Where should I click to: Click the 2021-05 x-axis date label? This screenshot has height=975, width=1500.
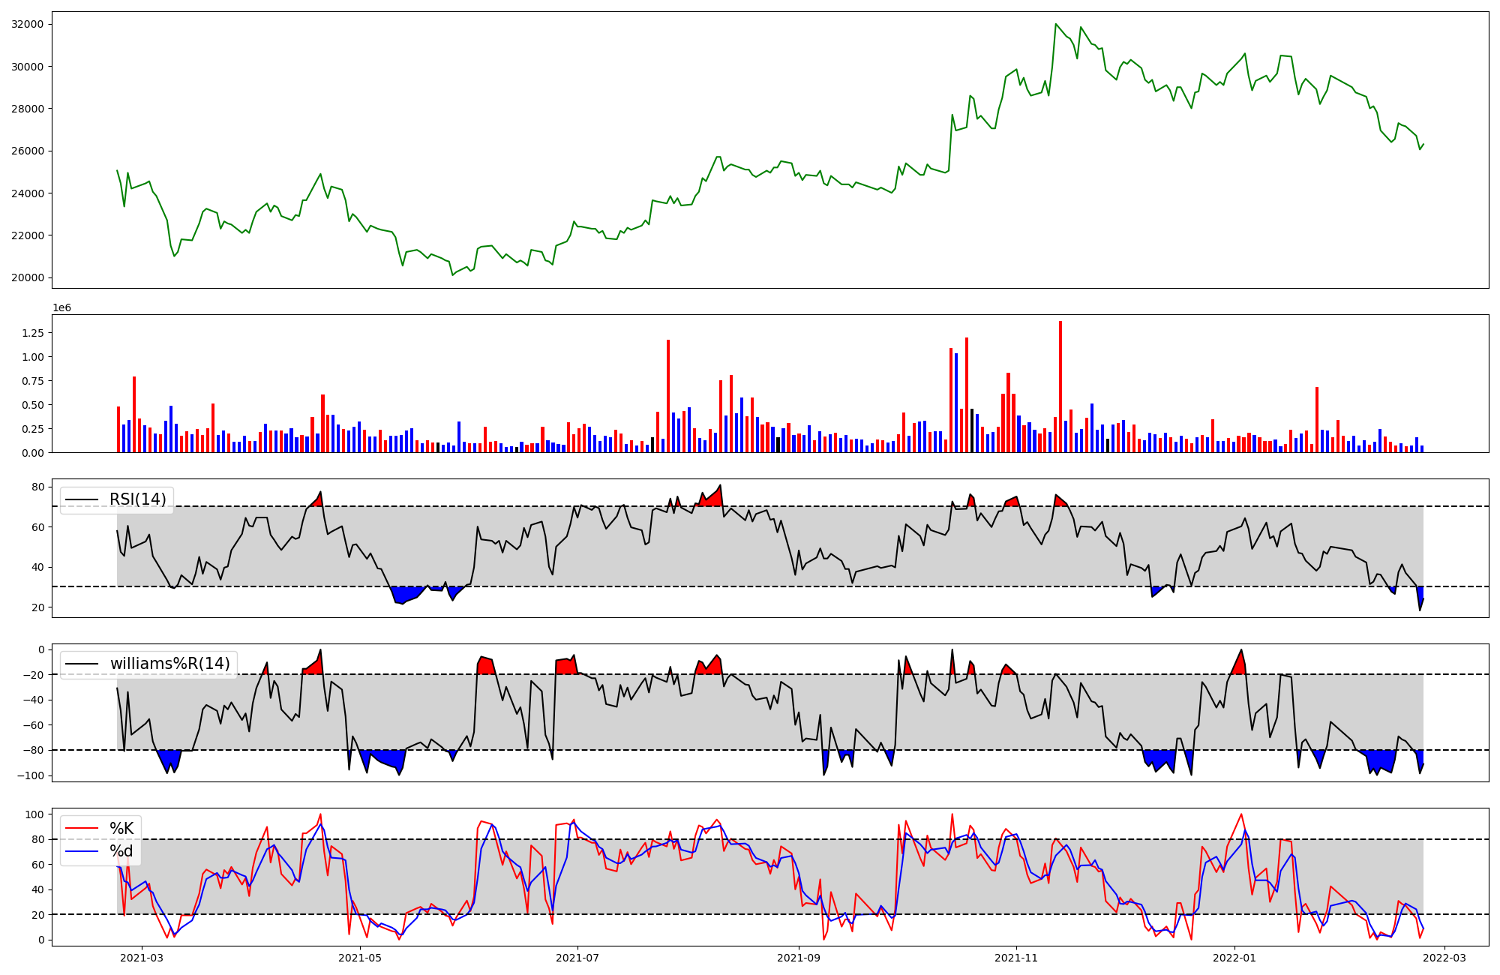(361, 958)
